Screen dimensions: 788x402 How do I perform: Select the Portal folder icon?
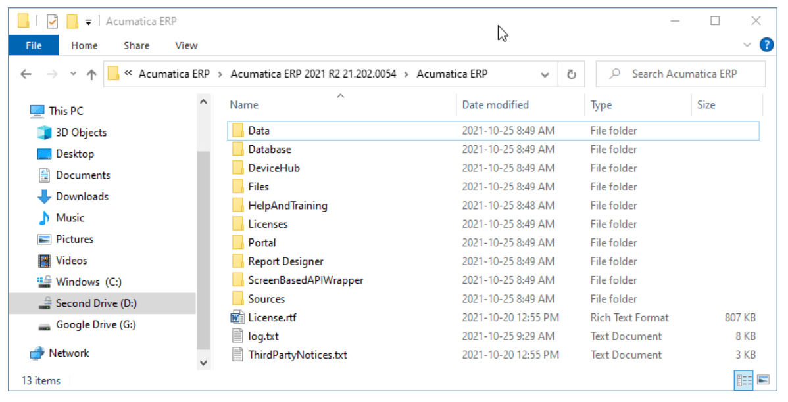[237, 242]
